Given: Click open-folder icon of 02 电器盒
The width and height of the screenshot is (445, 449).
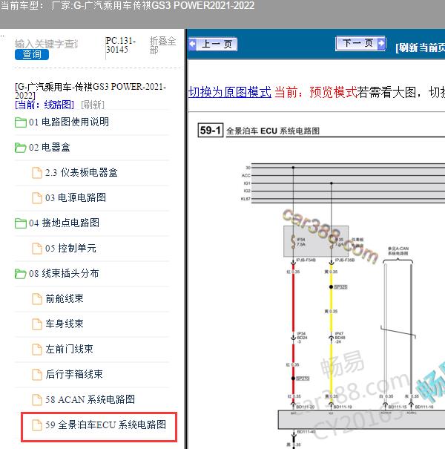Looking at the screenshot, I should point(21,148).
